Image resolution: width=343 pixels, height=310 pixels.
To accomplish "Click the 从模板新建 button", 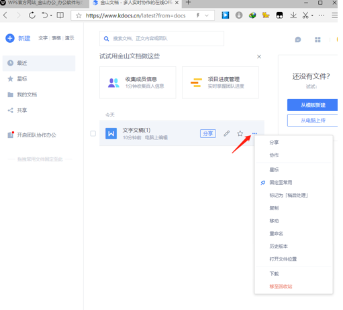I will coord(313,105).
